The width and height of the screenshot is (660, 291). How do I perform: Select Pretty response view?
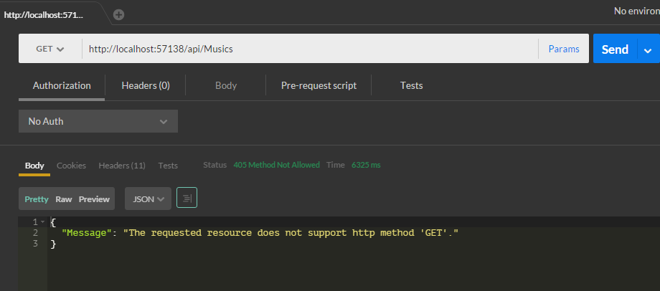coord(37,199)
